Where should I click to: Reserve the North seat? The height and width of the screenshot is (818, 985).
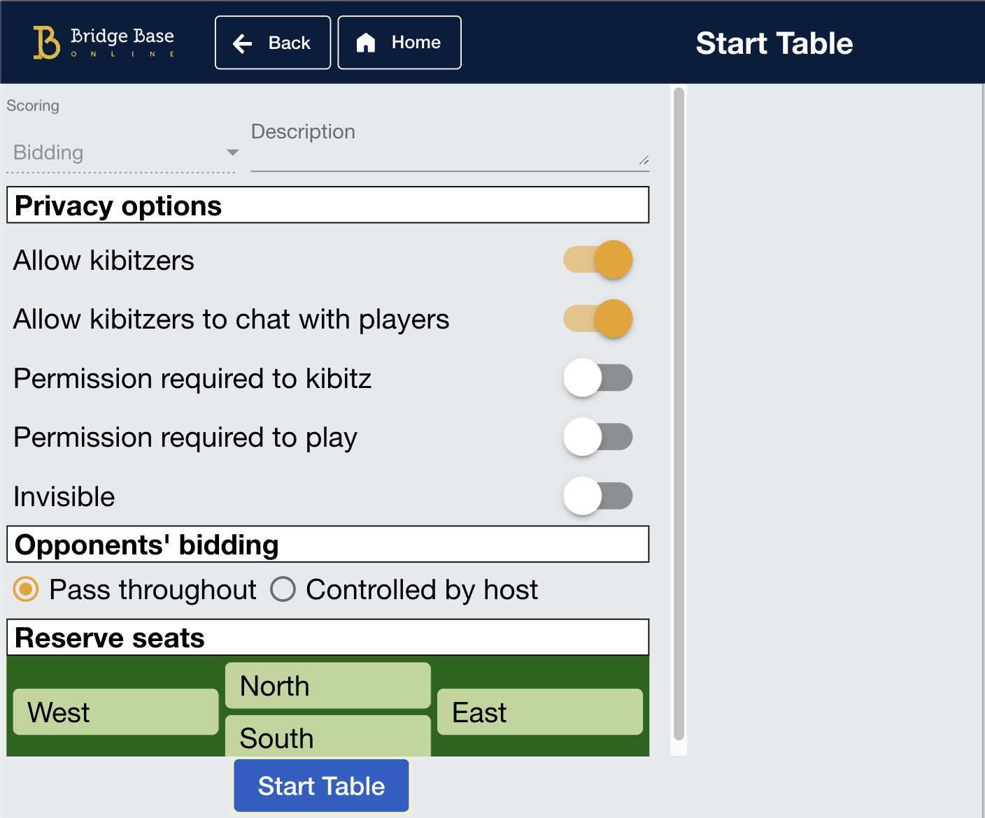(x=327, y=686)
